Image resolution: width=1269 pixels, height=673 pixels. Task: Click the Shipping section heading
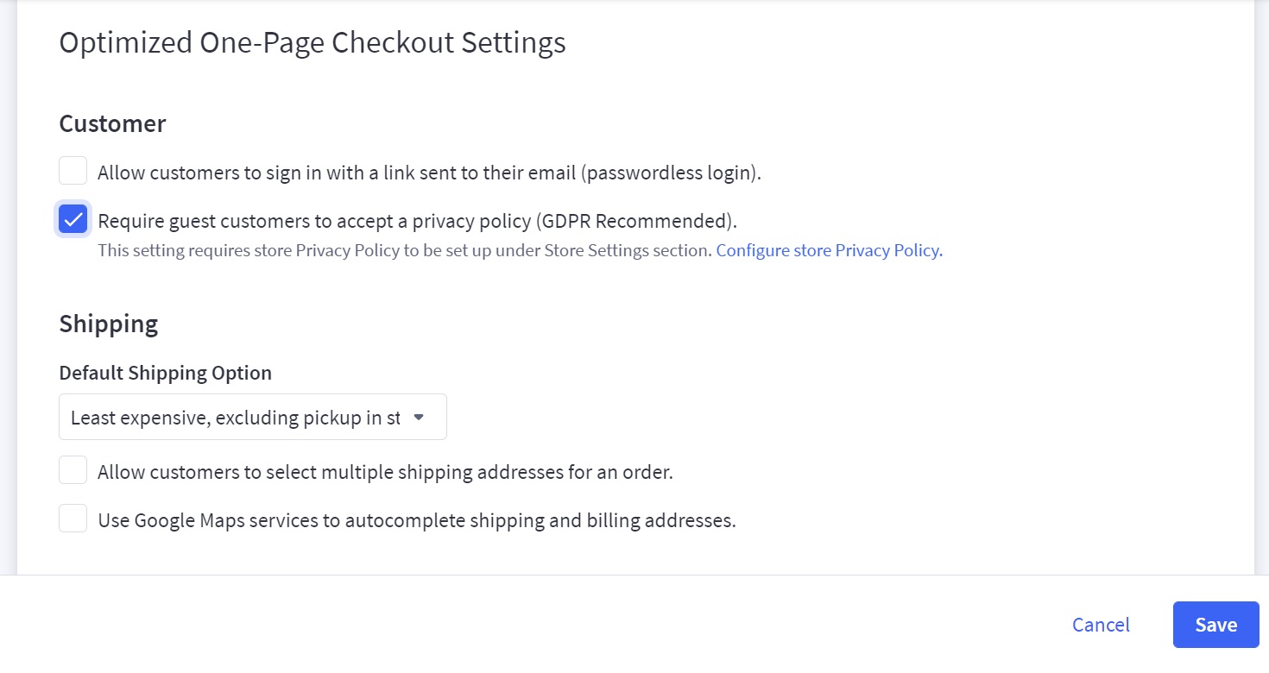tap(109, 324)
